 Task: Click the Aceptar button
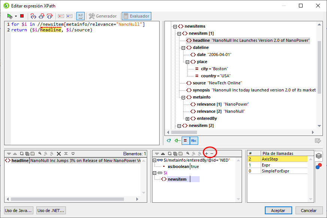[278, 211]
